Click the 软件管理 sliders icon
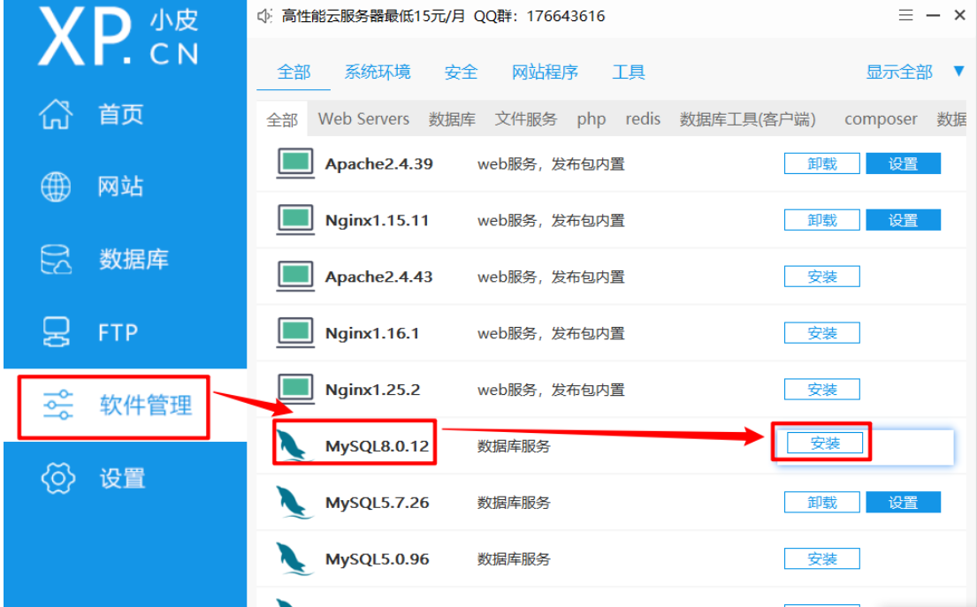 58,406
